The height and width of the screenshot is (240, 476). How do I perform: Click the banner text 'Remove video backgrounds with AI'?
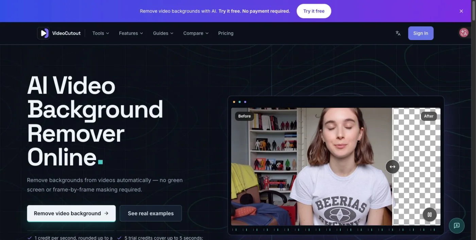pyautogui.click(x=178, y=11)
